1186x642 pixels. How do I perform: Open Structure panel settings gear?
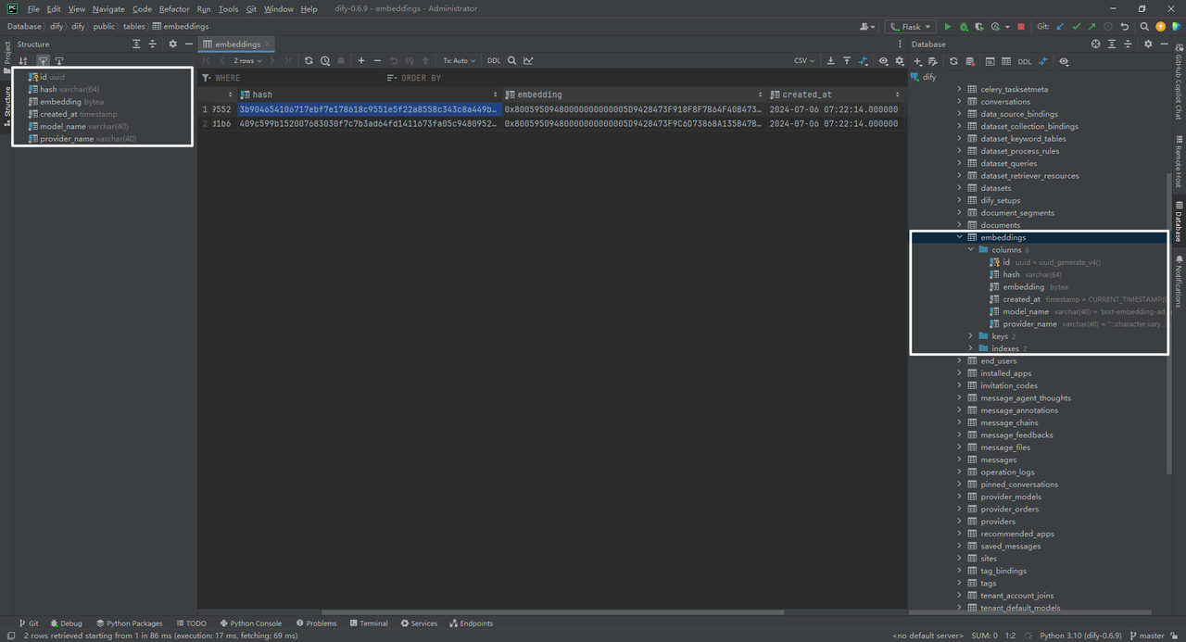coord(172,44)
